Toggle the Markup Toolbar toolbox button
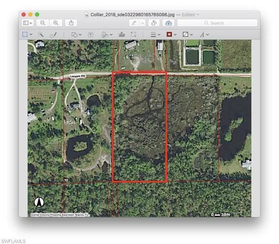Screen dimensions: 279x244 [168, 23]
